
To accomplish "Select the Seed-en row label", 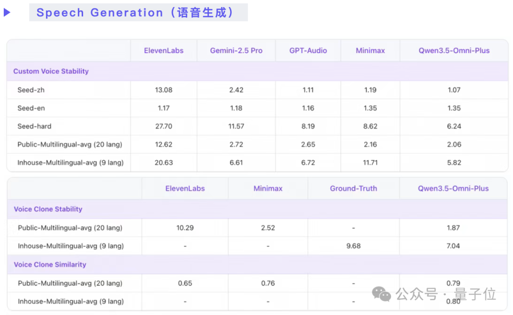I will (x=31, y=108).
